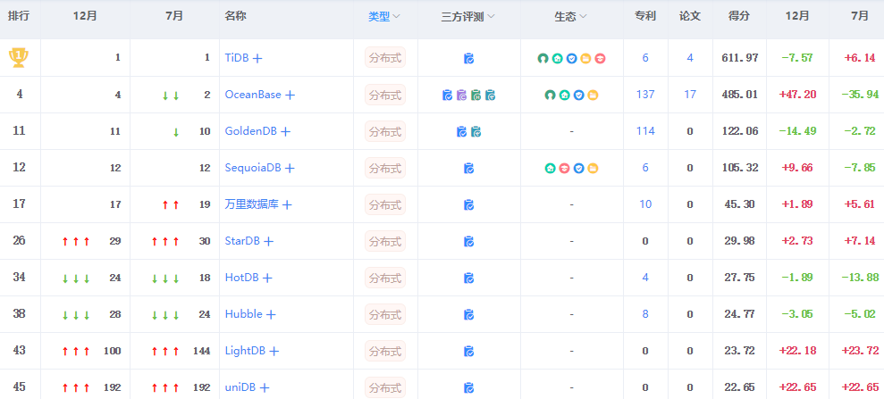This screenshot has height=399, width=884.
Task: Click the red ecosystem icon in TiDB row
Action: click(x=600, y=58)
